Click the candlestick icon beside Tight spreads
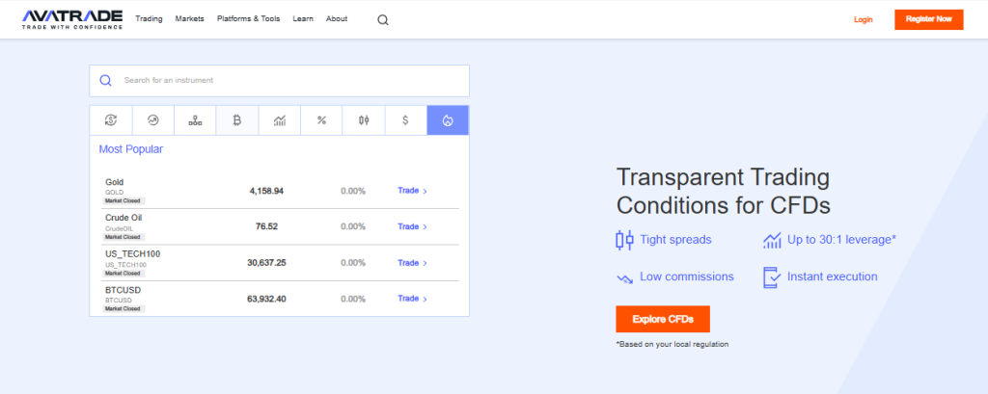This screenshot has width=988, height=394. [624, 240]
